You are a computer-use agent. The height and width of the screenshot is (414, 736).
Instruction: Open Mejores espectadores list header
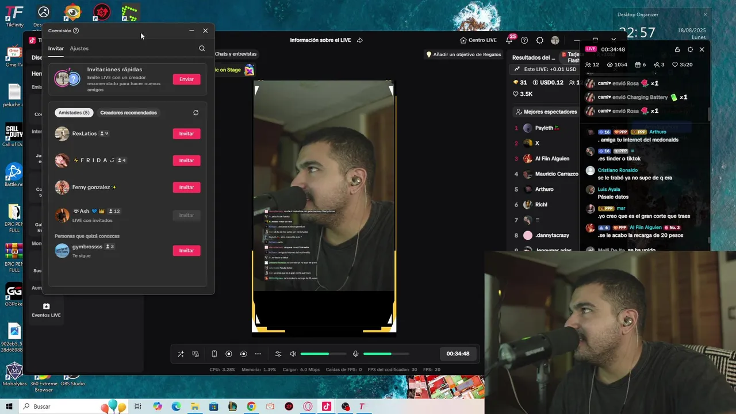545,112
